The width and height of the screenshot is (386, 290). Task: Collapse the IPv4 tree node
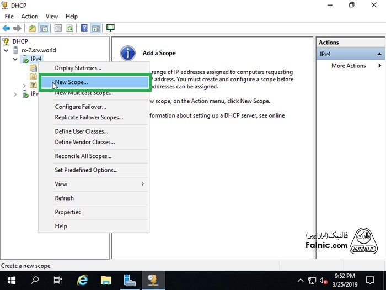(15, 59)
